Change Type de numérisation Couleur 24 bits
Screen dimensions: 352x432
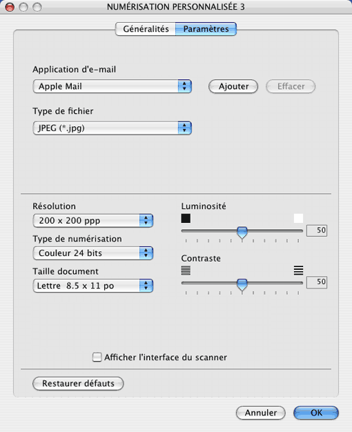click(92, 253)
